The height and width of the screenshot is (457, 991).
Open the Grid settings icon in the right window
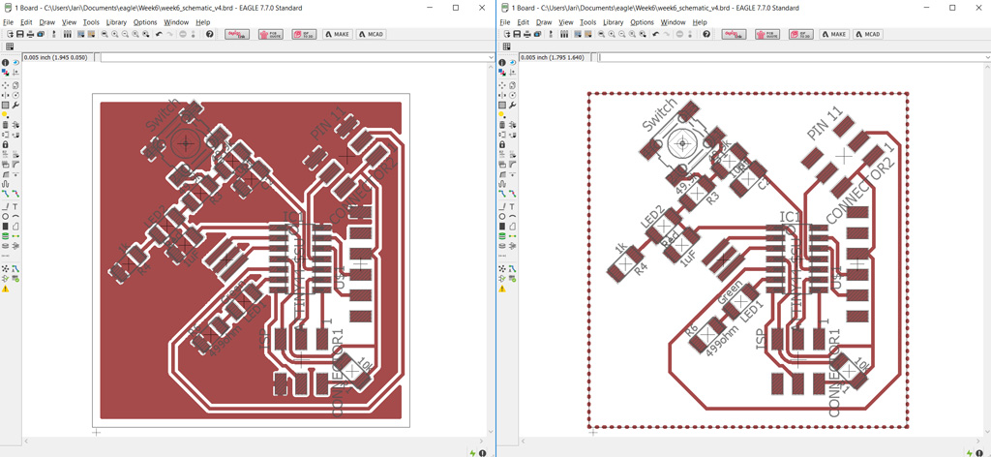(x=505, y=46)
